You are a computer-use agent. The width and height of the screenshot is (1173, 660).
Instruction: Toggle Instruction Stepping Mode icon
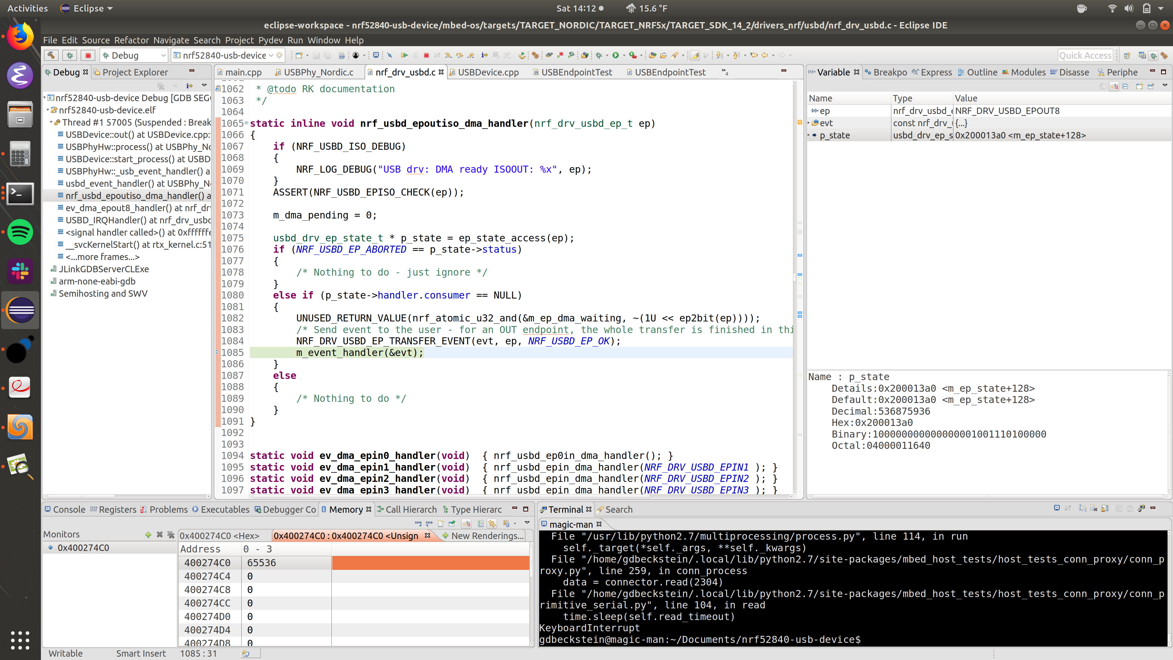point(484,55)
